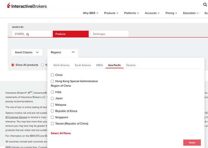Image resolution: width=208 pixels, height=148 pixels.
Task: Open the IB Customer Service link
Action: 16,117
